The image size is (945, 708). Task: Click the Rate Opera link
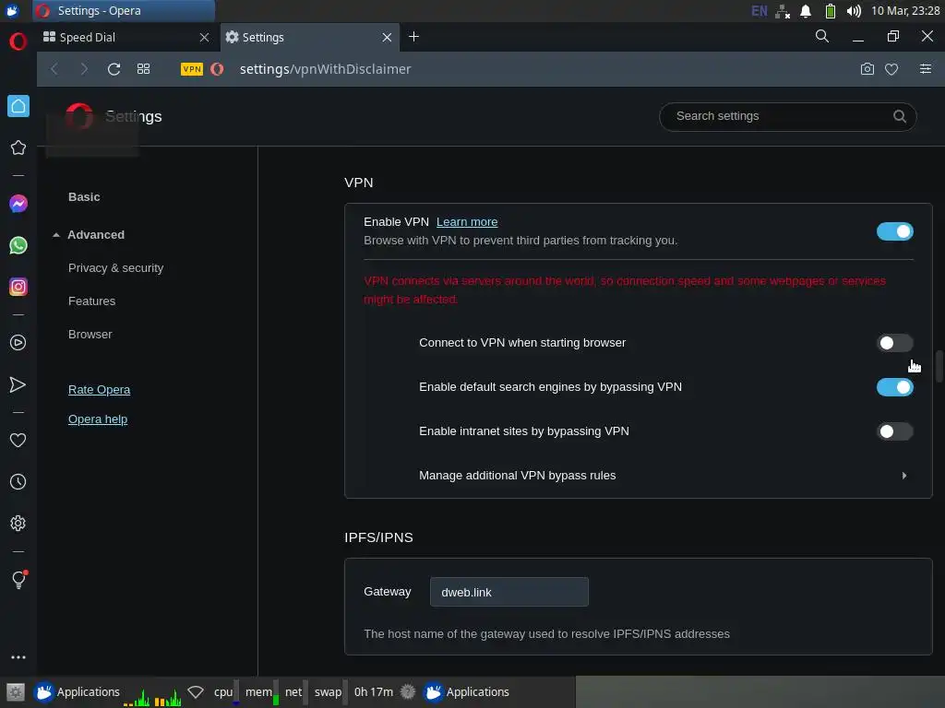[99, 390]
